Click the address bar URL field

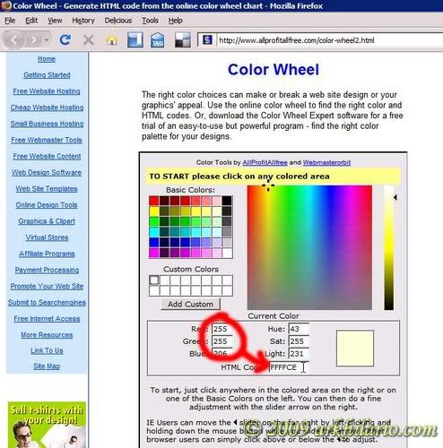point(329,40)
